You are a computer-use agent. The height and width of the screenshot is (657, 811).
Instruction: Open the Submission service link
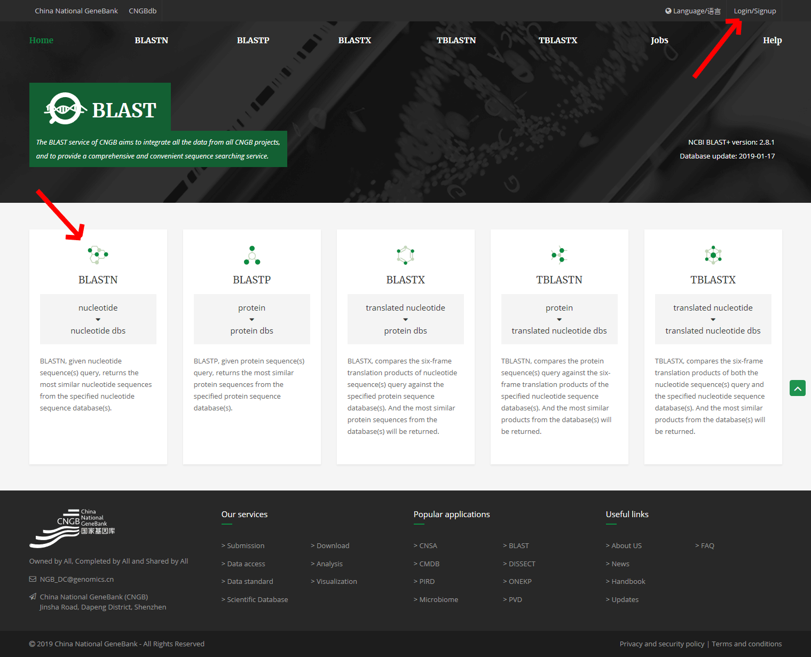point(243,545)
